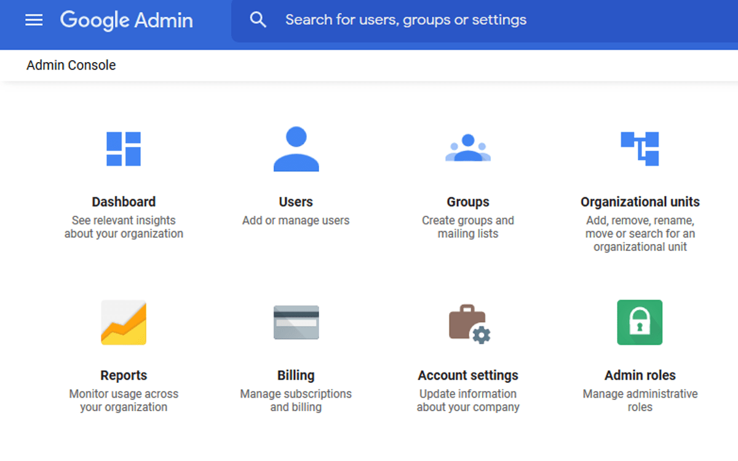The image size is (738, 461).
Task: Open the Reports chart icon
Action: tap(124, 322)
